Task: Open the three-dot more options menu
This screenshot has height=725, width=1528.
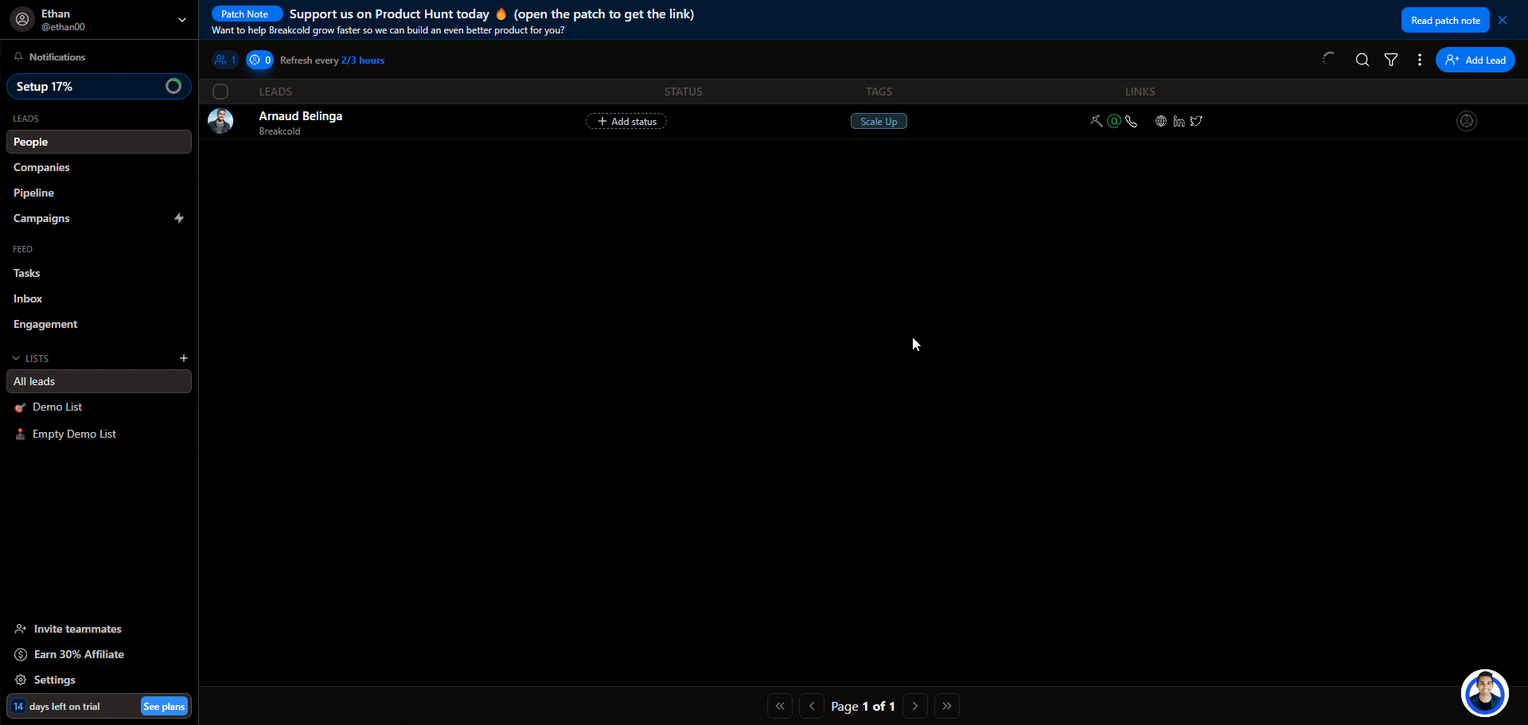Action: 1420,60
